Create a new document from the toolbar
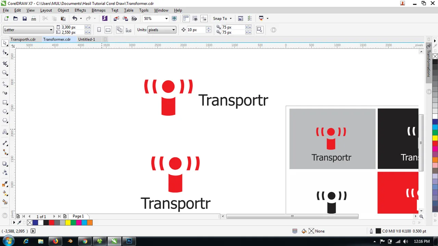The height and width of the screenshot is (246, 438). coord(6,18)
